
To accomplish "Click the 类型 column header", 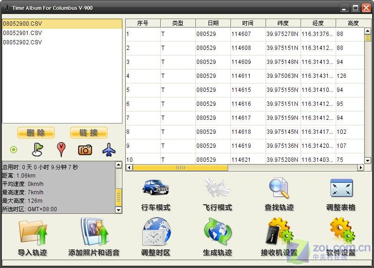I will [178, 23].
